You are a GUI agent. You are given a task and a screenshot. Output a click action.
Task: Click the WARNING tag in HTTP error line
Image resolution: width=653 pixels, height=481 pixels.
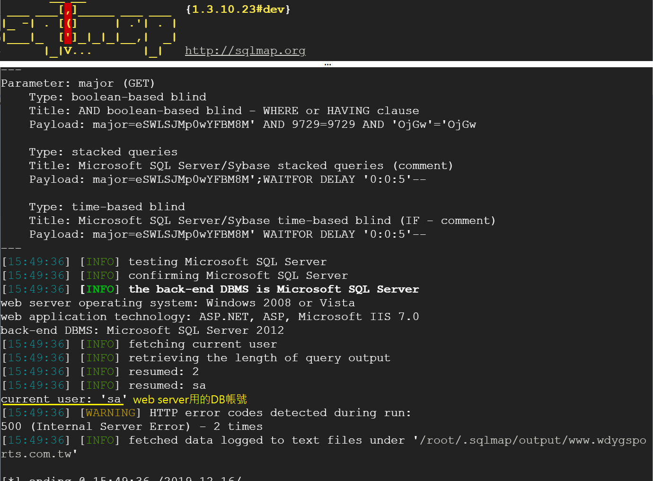click(x=110, y=413)
